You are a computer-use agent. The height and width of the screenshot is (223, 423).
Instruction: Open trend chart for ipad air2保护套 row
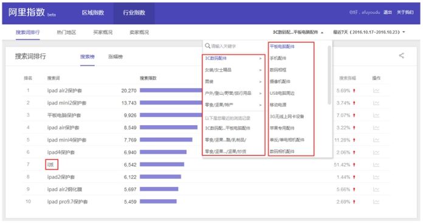[x=376, y=91]
